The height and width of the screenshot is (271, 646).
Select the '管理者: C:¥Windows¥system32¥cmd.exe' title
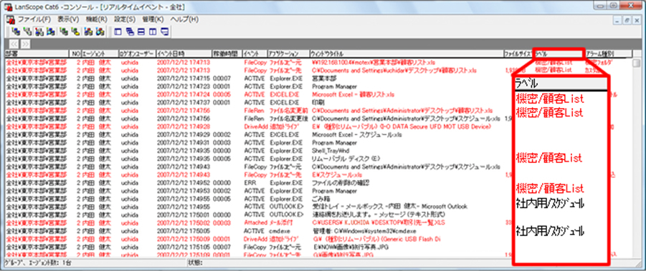(x=364, y=231)
